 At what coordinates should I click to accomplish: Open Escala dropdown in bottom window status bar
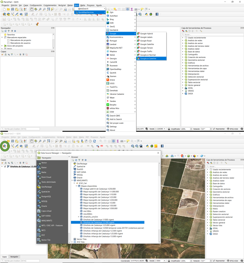click(165, 261)
